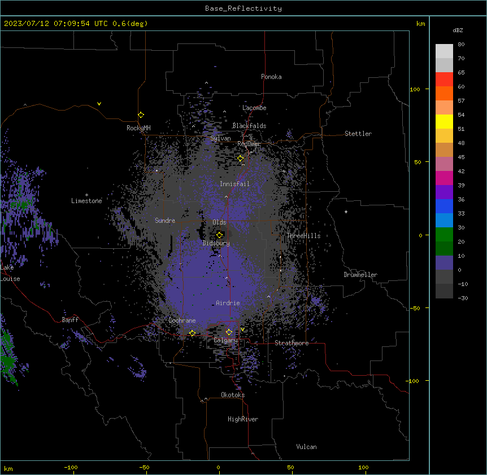This screenshot has width=487, height=475.
Task: Click the pink 42-45 dBZ legend swatch
Action: pos(444,164)
